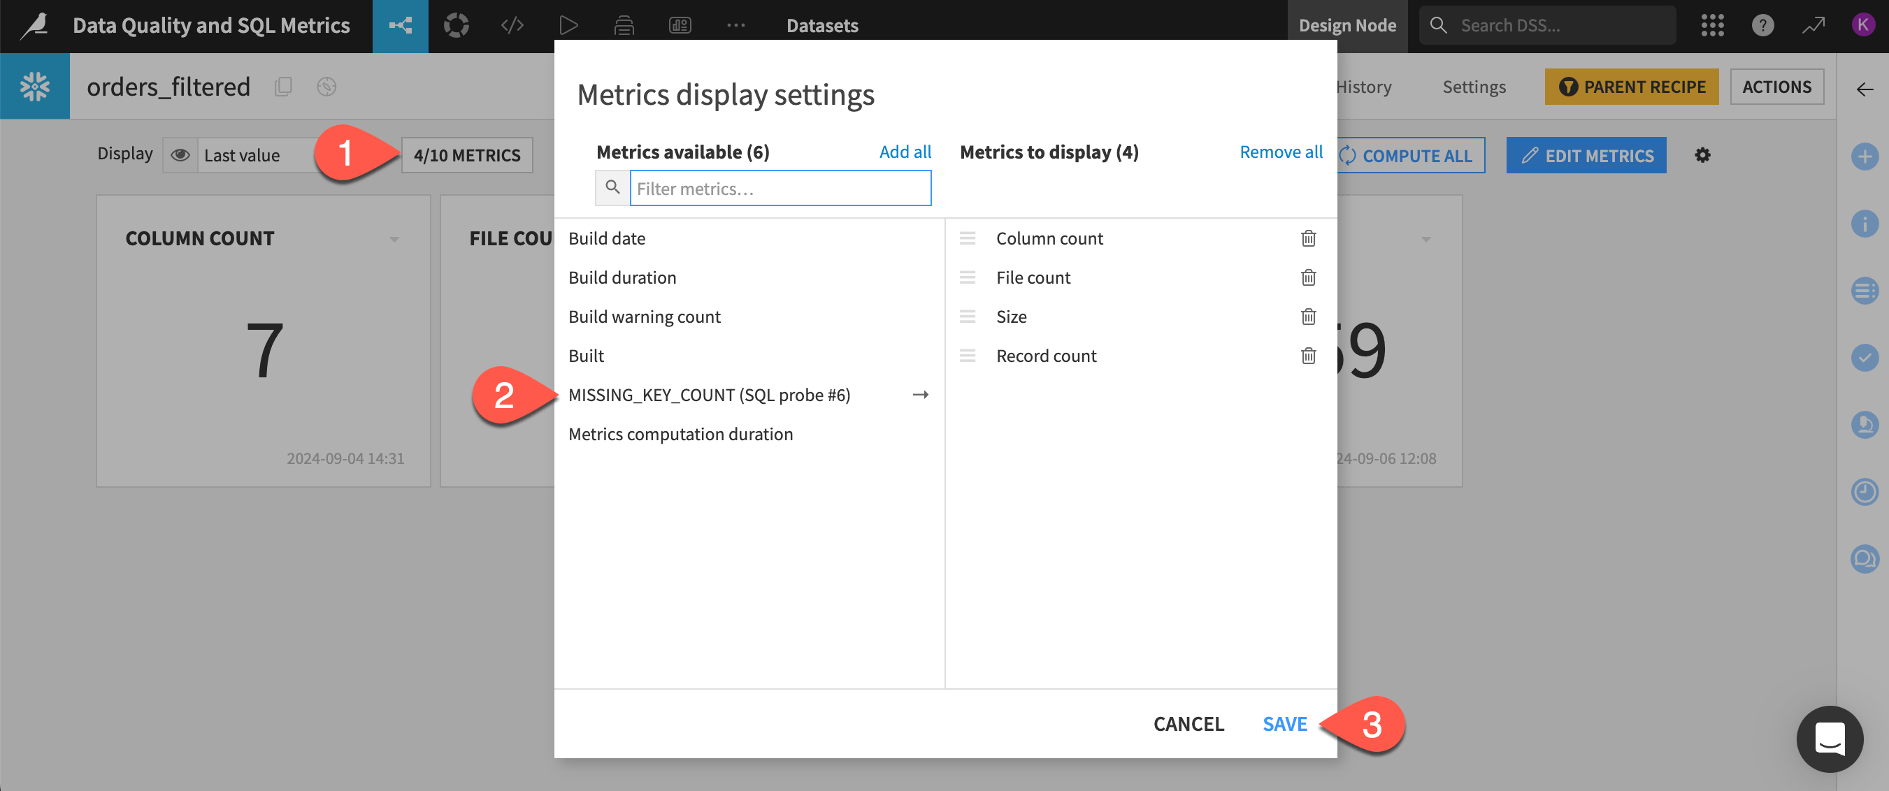
Task: Switch to the Settings tab
Action: [x=1473, y=86]
